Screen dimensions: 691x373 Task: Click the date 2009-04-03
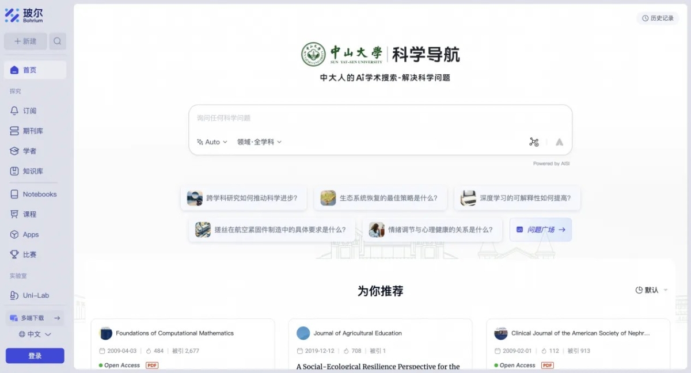[121, 351]
